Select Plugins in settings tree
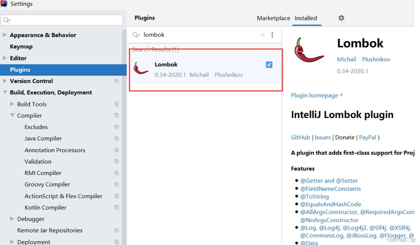Viewport: 420px width, 245px height. [x=63, y=70]
